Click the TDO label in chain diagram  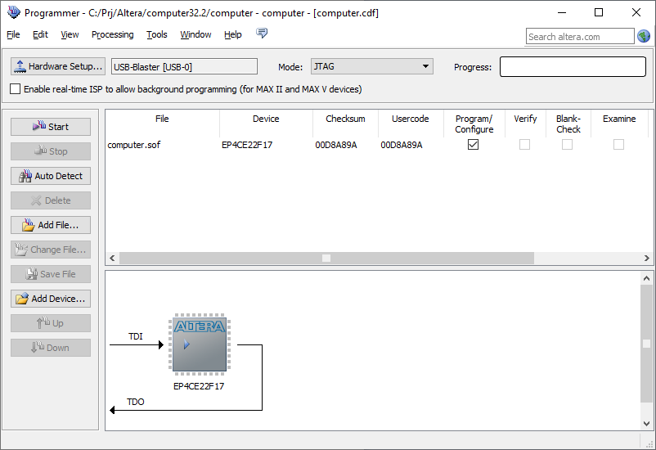click(136, 402)
